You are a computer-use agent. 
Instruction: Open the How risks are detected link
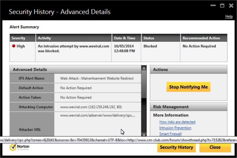click(x=177, y=122)
